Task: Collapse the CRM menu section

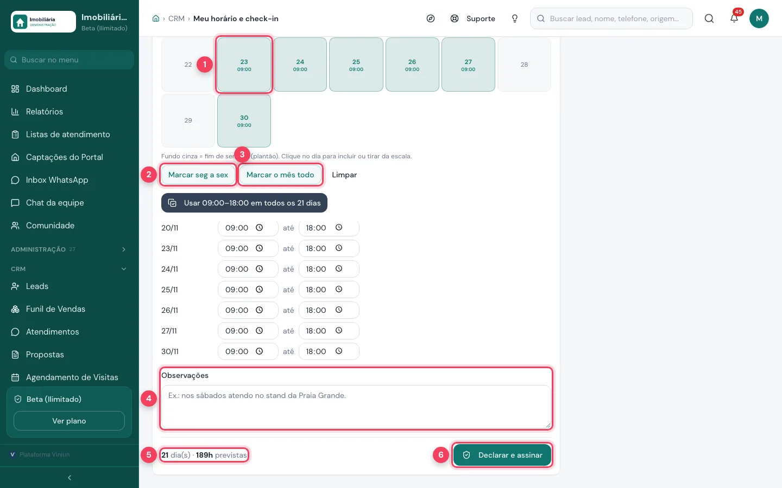Action: click(x=70, y=269)
